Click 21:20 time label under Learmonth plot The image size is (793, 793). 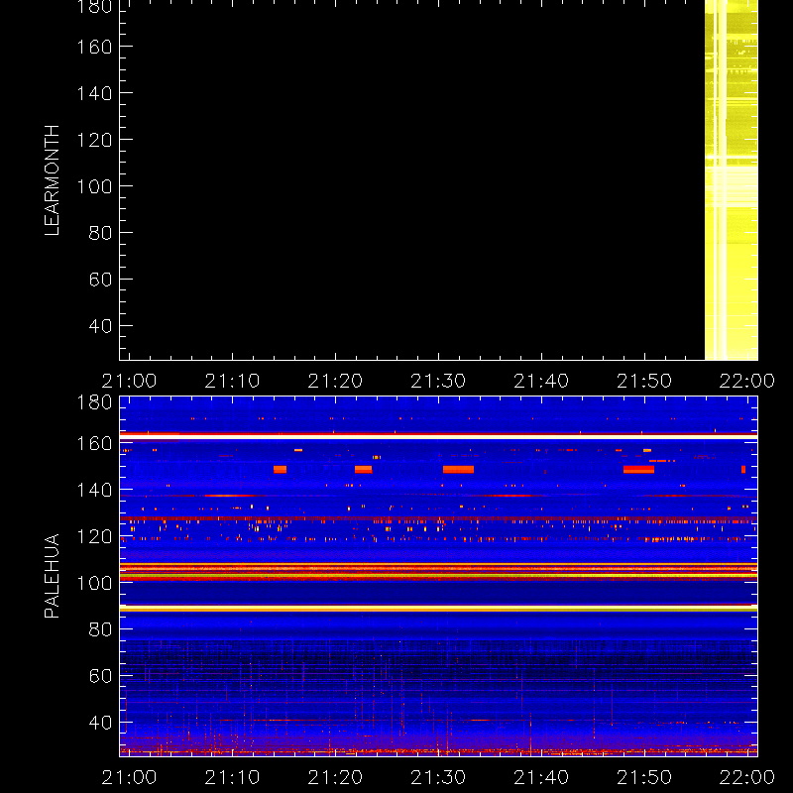pos(335,381)
